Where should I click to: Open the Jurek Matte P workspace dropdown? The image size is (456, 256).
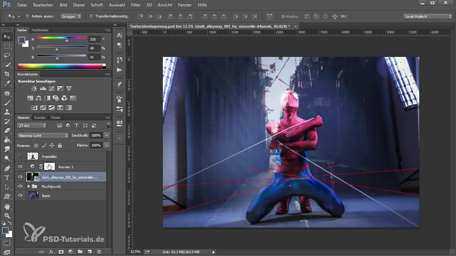[x=427, y=16]
